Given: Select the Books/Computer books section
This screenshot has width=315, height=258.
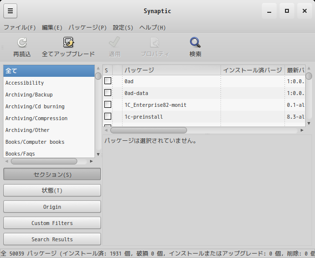Looking at the screenshot, I should click(49, 142).
